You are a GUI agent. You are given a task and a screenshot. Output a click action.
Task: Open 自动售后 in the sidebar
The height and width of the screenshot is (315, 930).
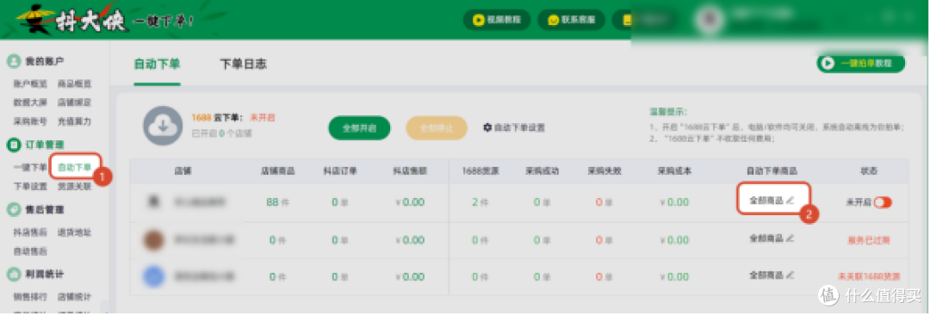pos(30,251)
